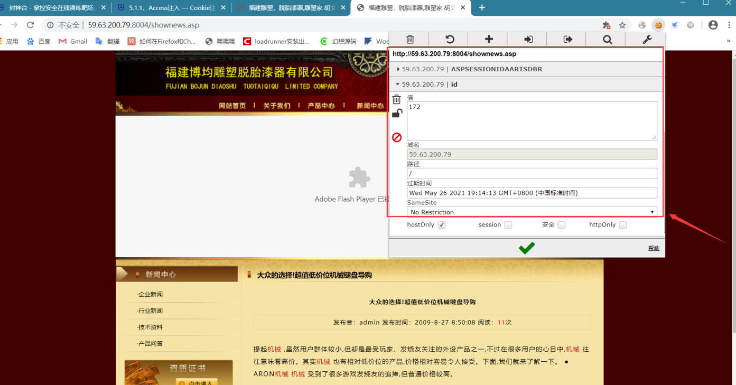
Task: Open the 如何在Firefox和Ch... bookmark
Action: tap(162, 41)
